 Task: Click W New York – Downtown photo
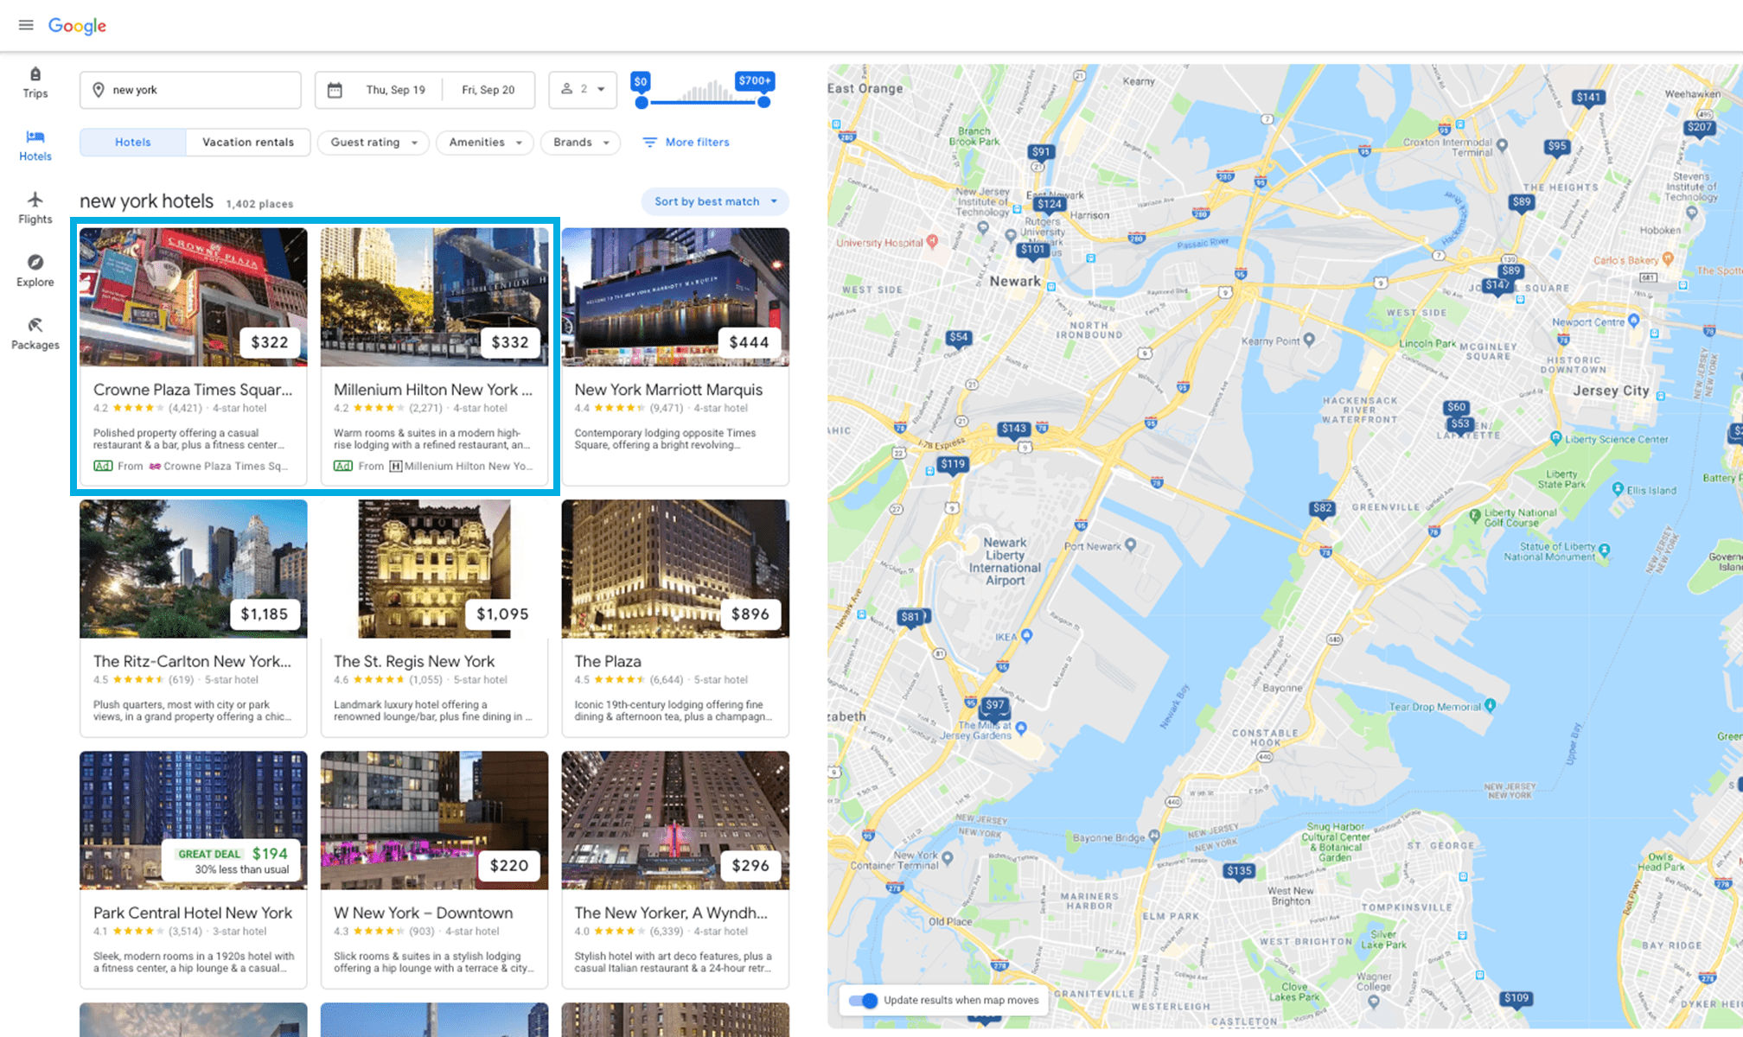(434, 820)
